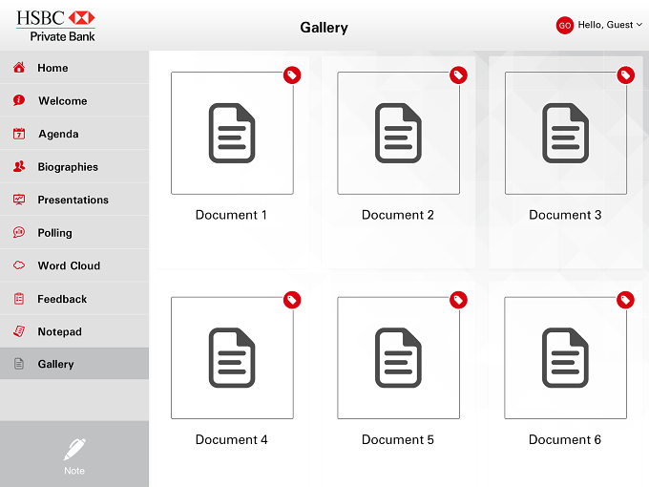Click the Polling speech bubble icon
This screenshot has width=649, height=487.
[x=19, y=232]
